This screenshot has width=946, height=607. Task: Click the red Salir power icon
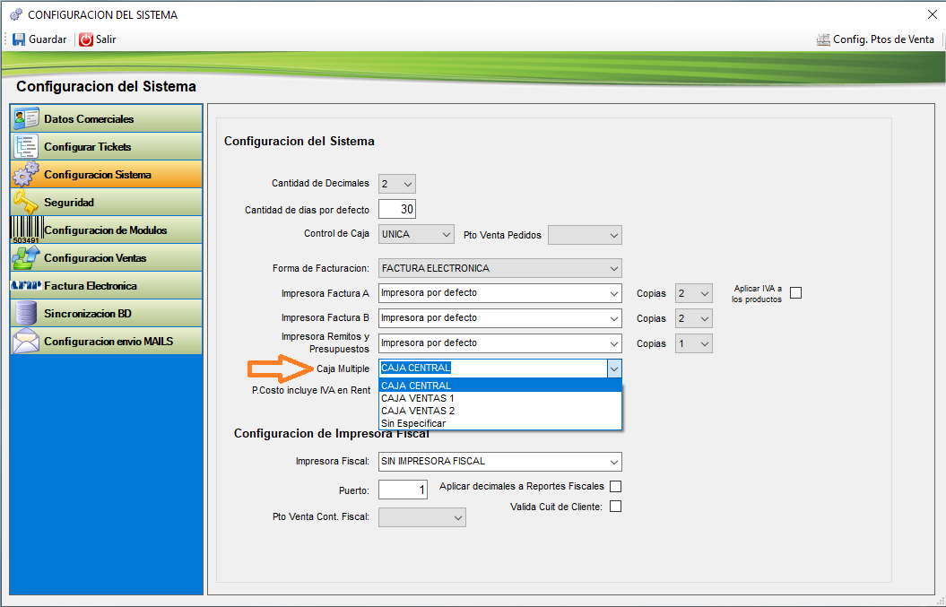click(86, 39)
